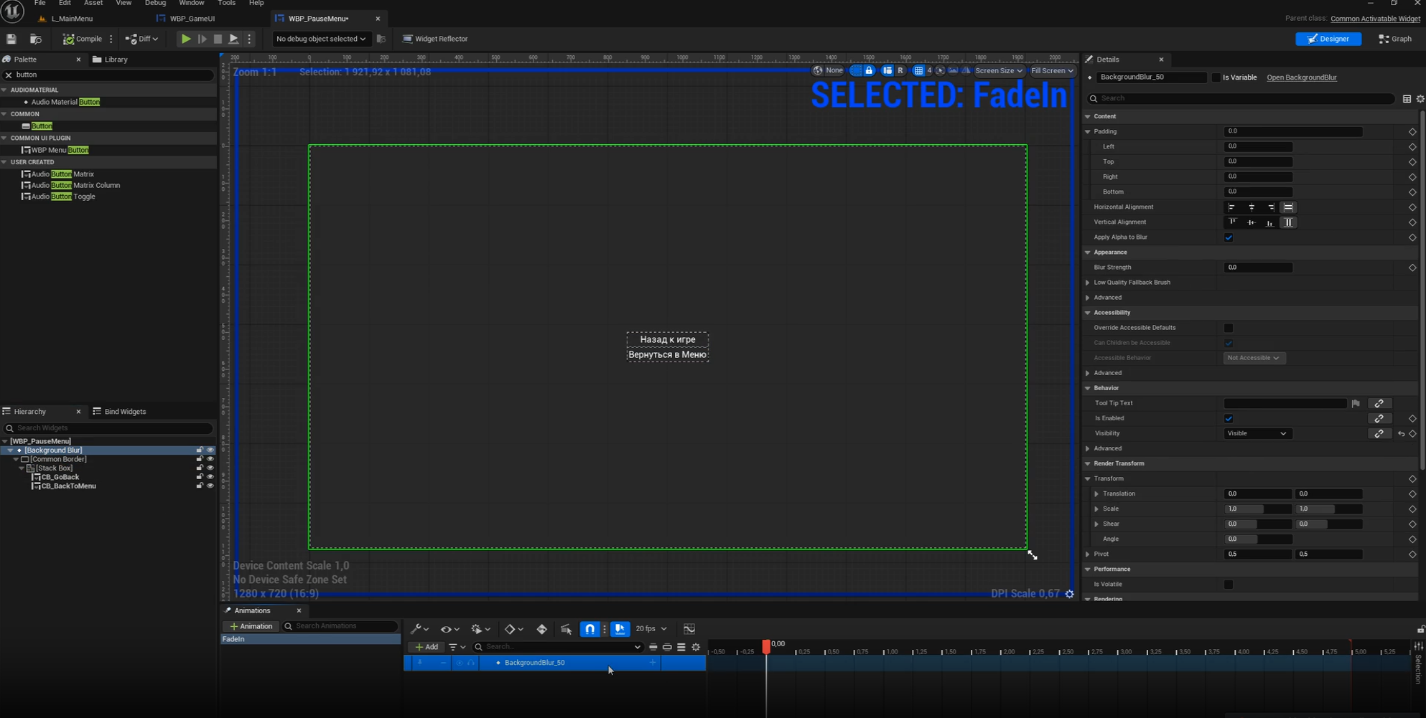Click Tool Tip Text bind link icon
Screen dimensions: 1426x718
coord(1379,403)
